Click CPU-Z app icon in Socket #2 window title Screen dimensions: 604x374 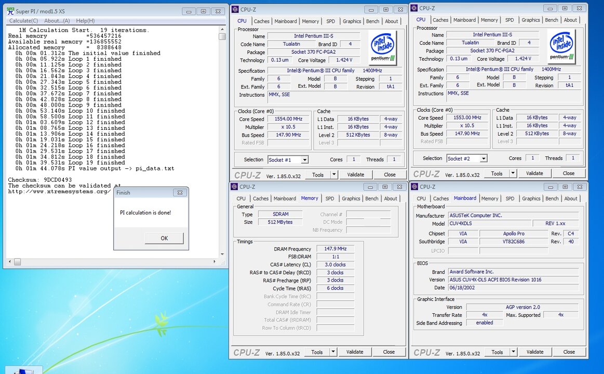(414, 8)
